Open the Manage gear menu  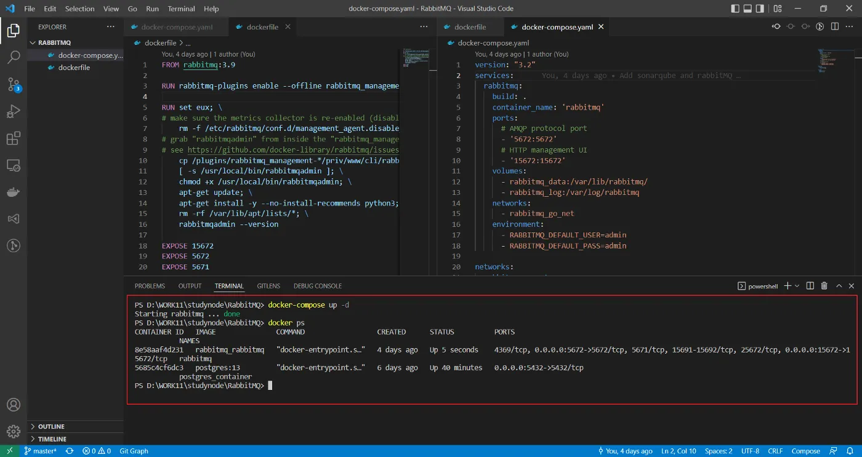pyautogui.click(x=13, y=431)
